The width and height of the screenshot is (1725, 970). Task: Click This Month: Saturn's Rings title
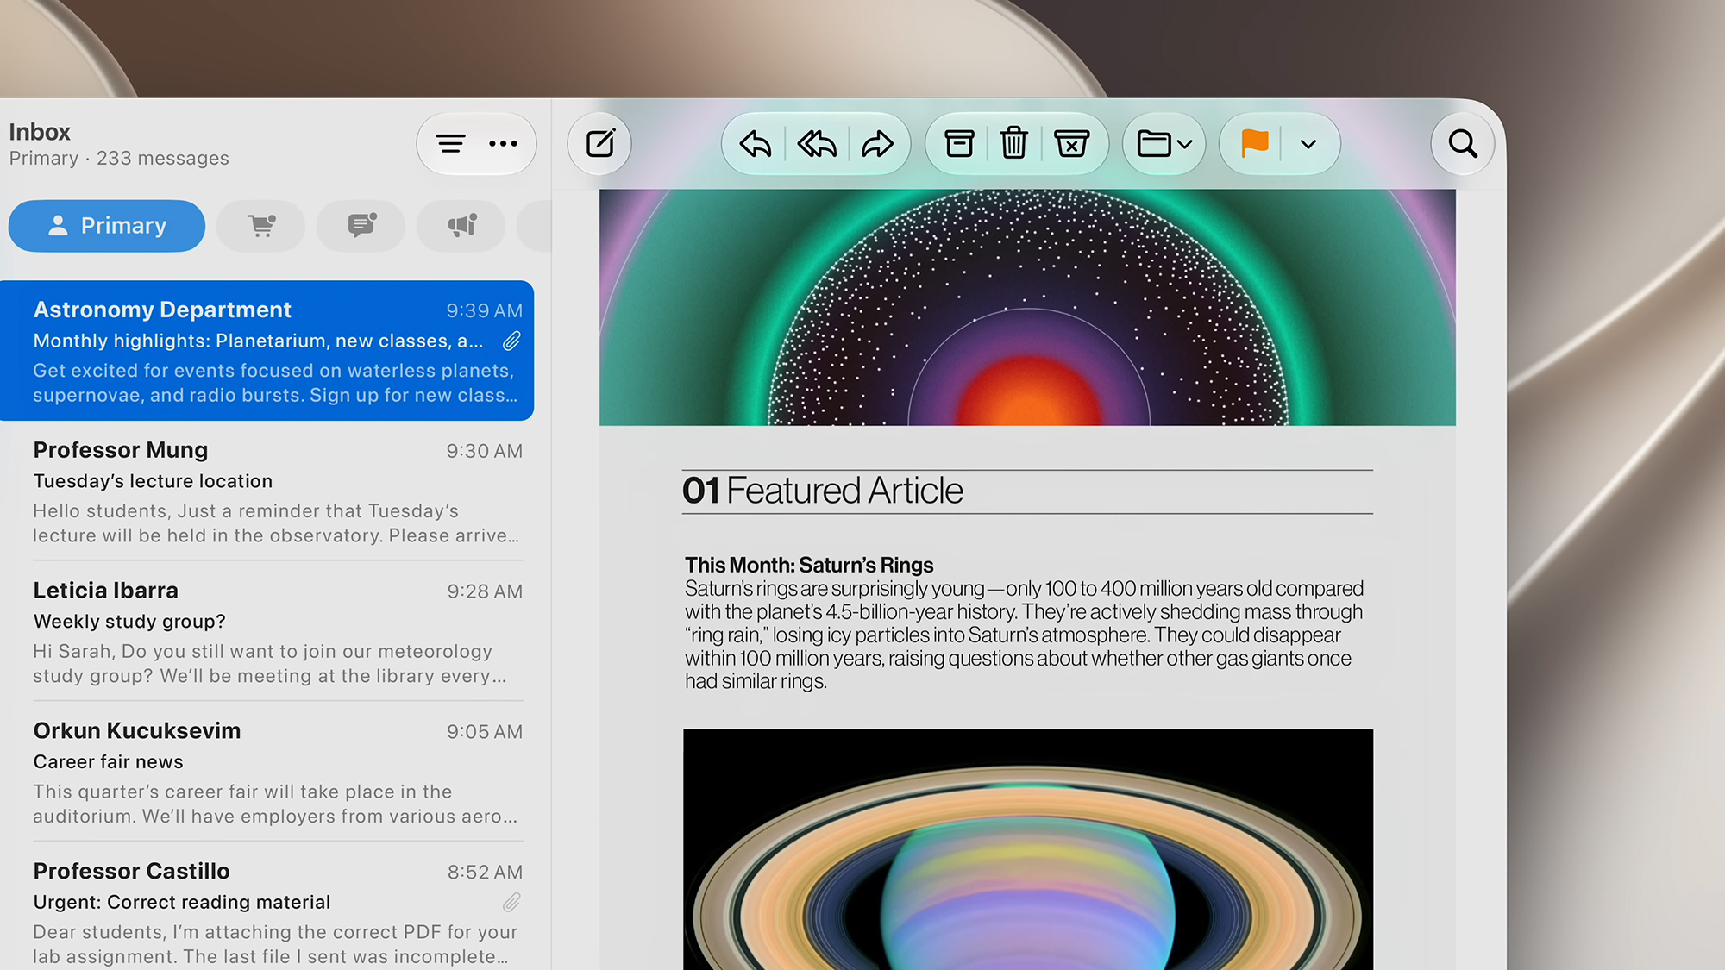point(809,565)
